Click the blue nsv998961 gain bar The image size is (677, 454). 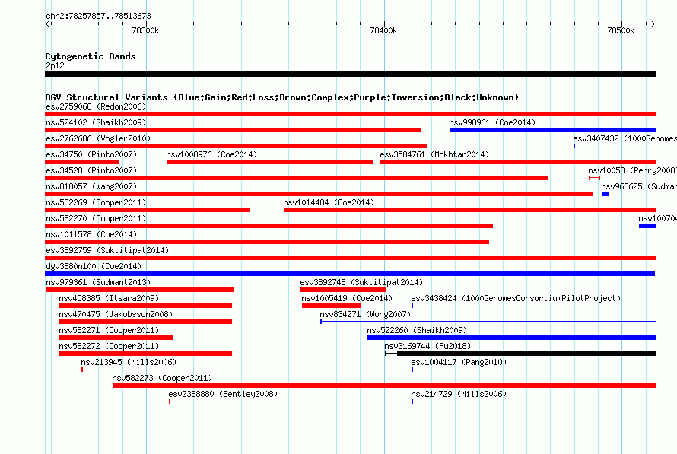[x=553, y=130]
